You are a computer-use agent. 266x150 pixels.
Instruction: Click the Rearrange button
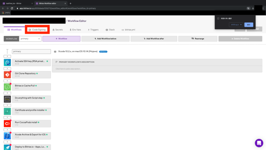point(198,39)
